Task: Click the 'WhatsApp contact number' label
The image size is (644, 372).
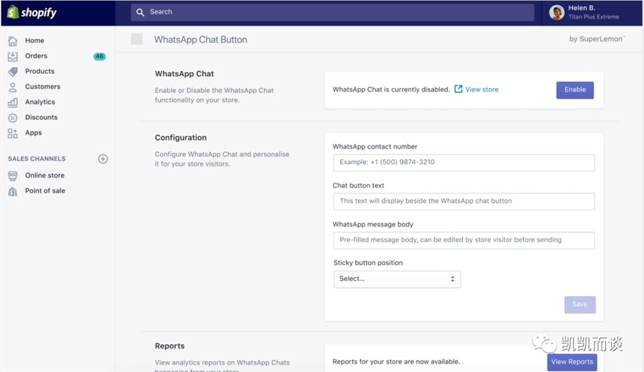Action: pos(375,147)
